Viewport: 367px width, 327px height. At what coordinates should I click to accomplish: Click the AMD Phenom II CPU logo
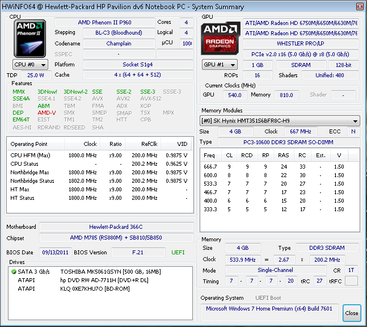(x=29, y=39)
